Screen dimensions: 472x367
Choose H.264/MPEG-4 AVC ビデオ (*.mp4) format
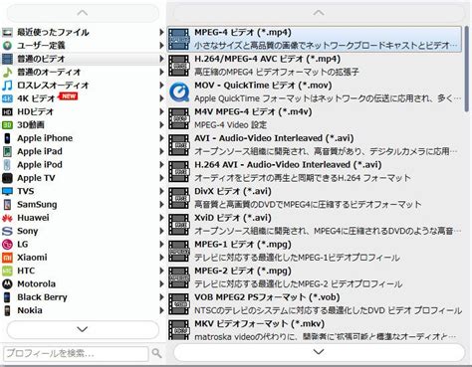tap(315, 66)
